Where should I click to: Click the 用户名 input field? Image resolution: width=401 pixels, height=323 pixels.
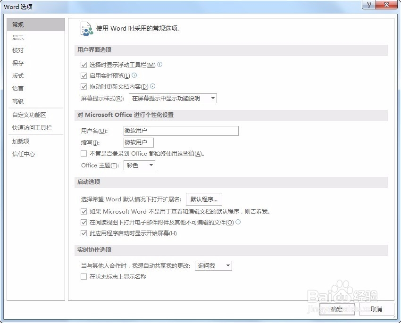181,131
